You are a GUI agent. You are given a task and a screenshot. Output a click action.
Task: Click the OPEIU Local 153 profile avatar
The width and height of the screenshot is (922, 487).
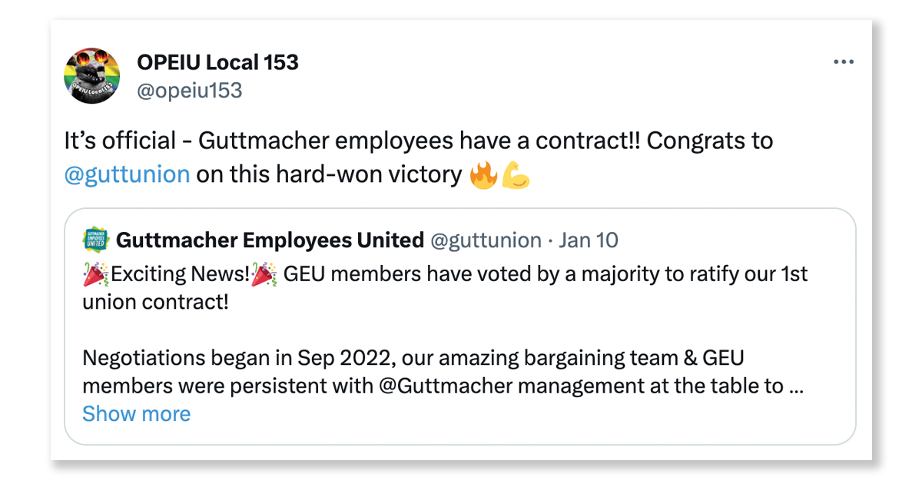91,75
